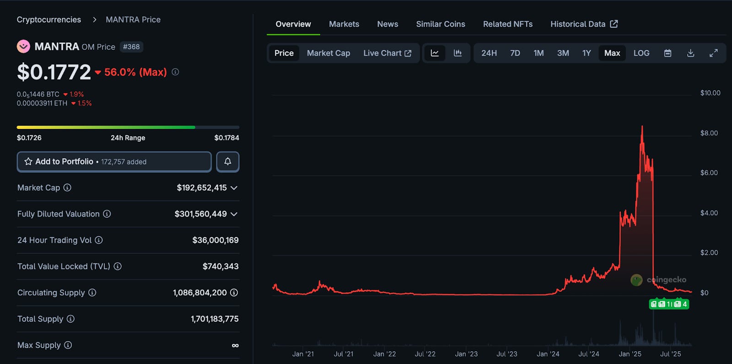Screen dimensions: 732x364
Task: Expand the Market Cap value chevron
Action: click(234, 188)
